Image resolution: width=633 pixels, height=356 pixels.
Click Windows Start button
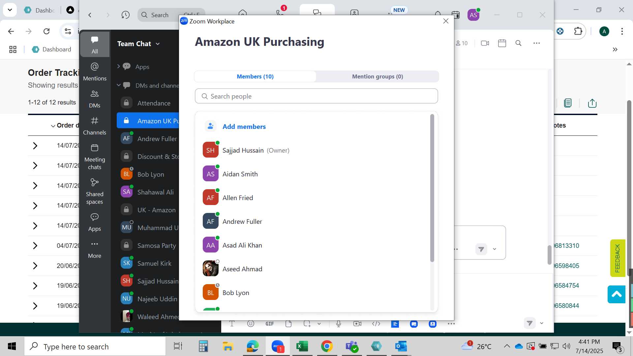[12, 346]
